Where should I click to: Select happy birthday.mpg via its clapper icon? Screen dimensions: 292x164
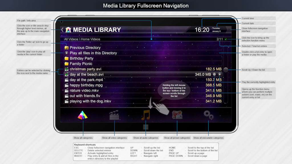tap(67, 85)
